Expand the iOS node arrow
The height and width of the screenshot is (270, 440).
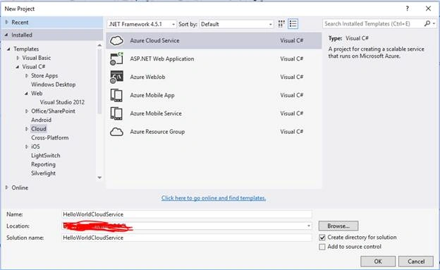tap(27, 147)
